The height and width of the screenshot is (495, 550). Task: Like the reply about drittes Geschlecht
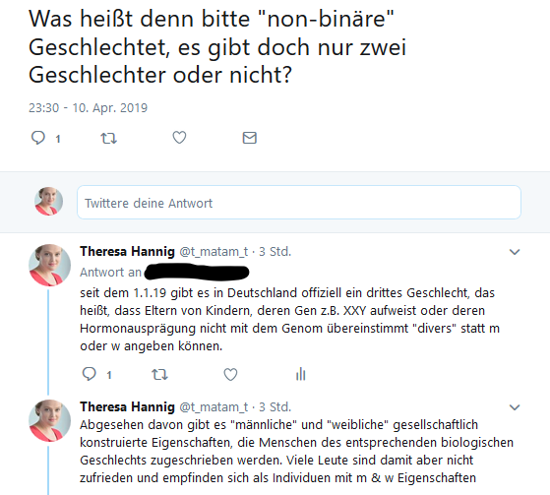[230, 374]
